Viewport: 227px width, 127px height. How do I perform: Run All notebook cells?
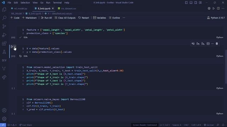46,18
